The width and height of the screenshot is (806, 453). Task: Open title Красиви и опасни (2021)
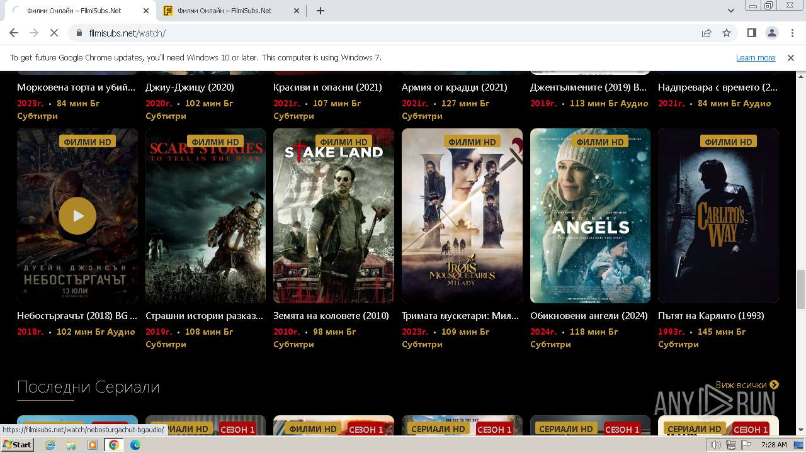coord(327,87)
